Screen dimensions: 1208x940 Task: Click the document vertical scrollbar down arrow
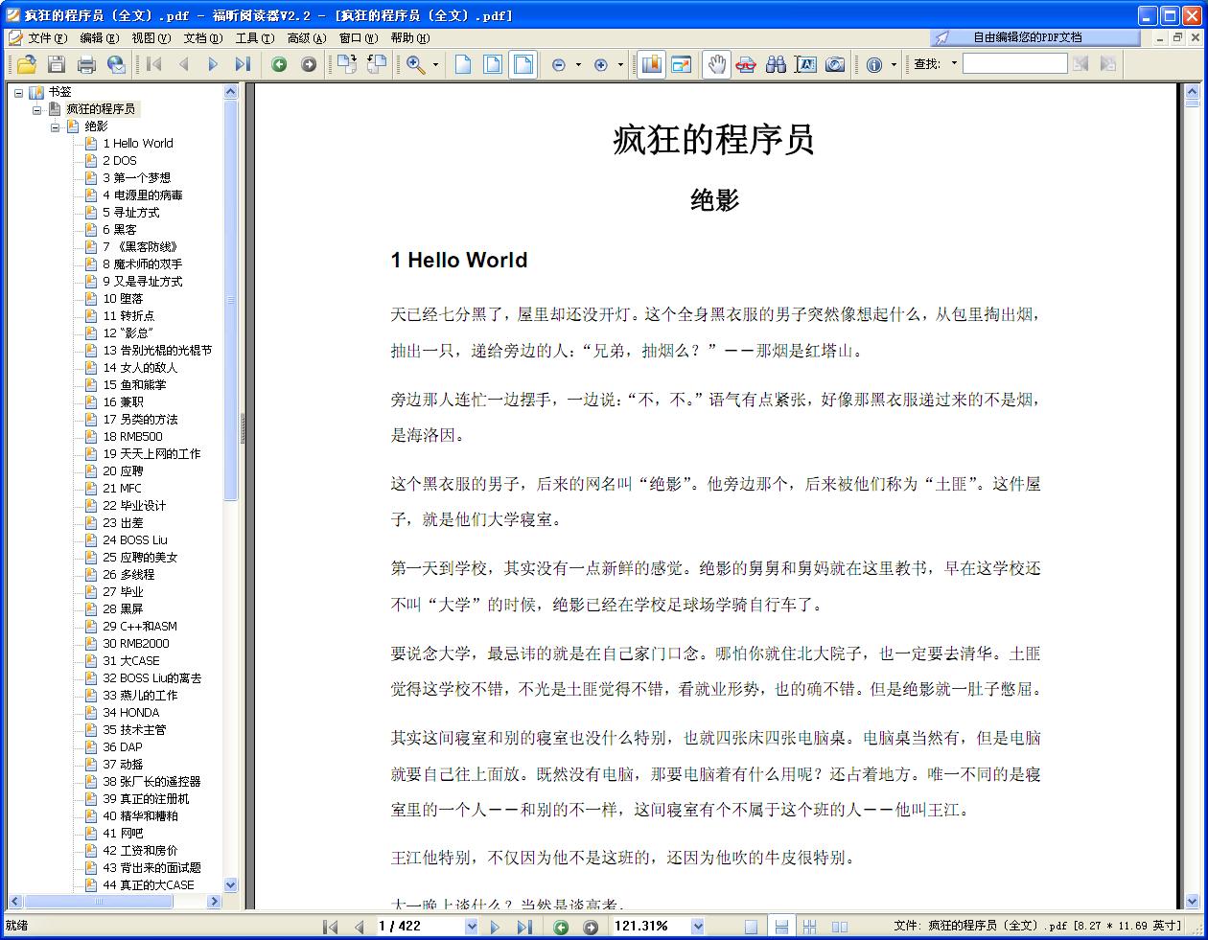coord(1192,901)
